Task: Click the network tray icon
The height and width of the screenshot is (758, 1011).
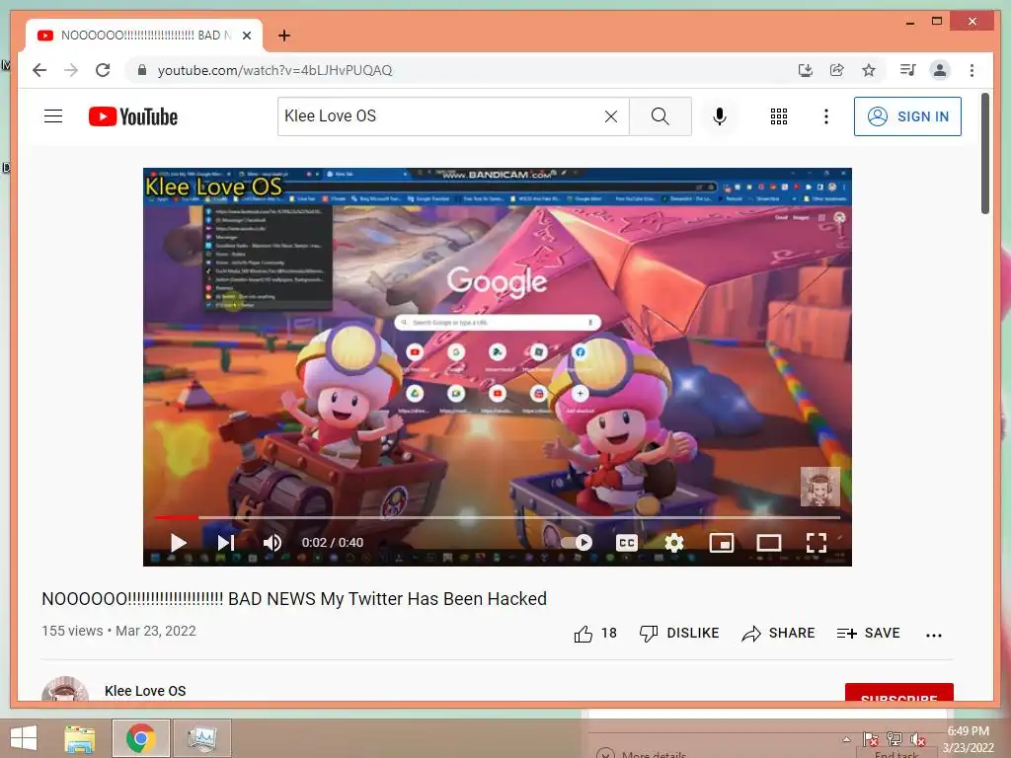Action: [x=894, y=738]
